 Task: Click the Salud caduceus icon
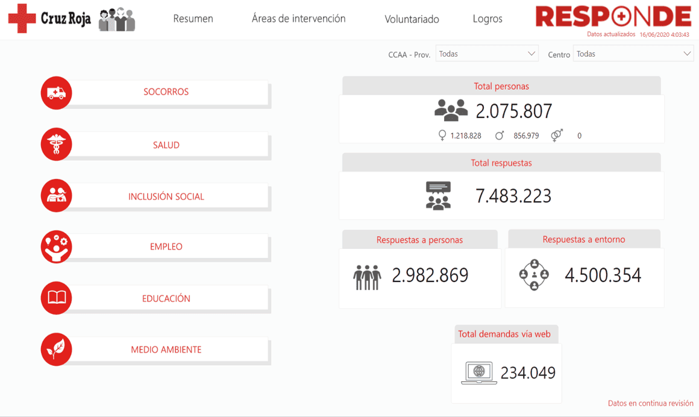pyautogui.click(x=55, y=144)
